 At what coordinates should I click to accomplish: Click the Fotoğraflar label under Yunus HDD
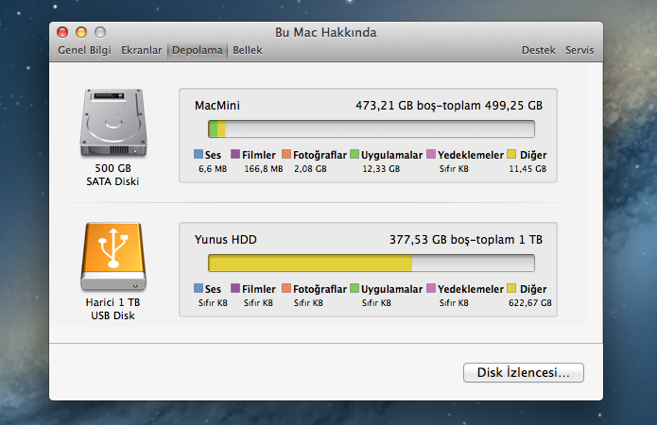[x=320, y=289]
